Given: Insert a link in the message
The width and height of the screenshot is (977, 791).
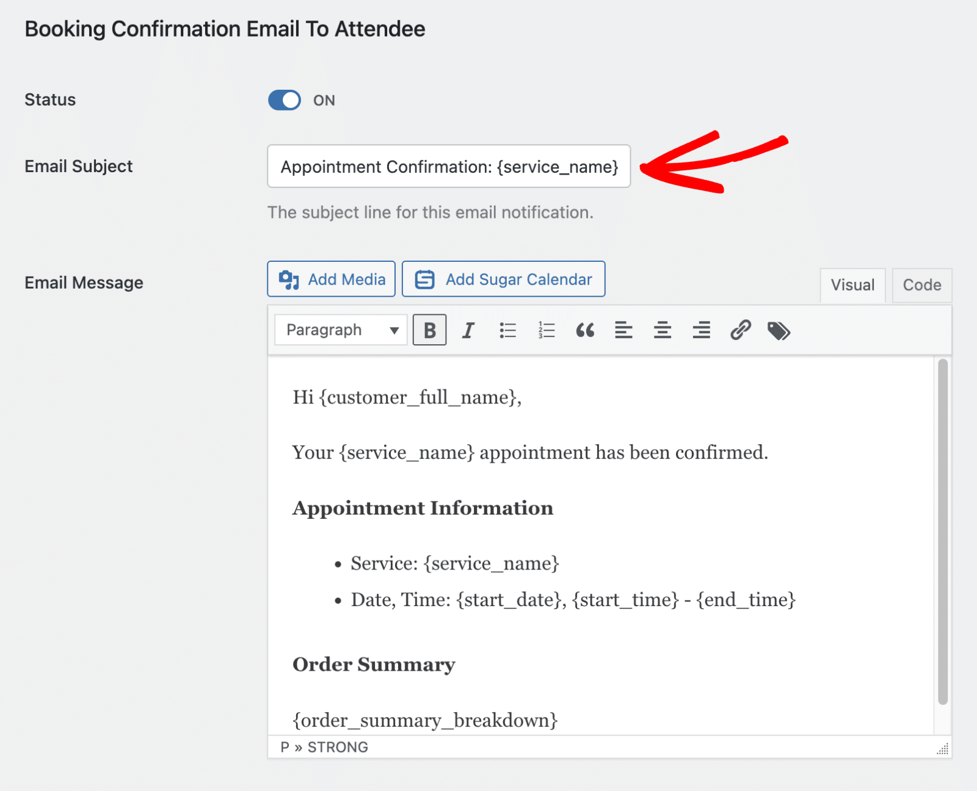Looking at the screenshot, I should pyautogui.click(x=740, y=330).
